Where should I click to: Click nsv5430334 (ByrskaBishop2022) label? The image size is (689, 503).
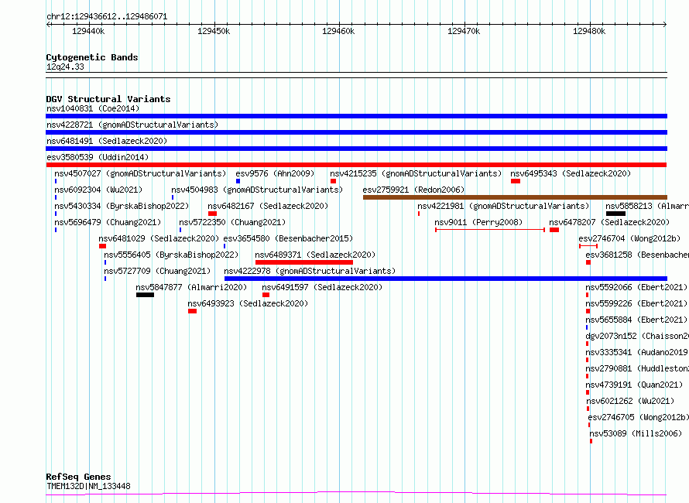click(x=122, y=206)
